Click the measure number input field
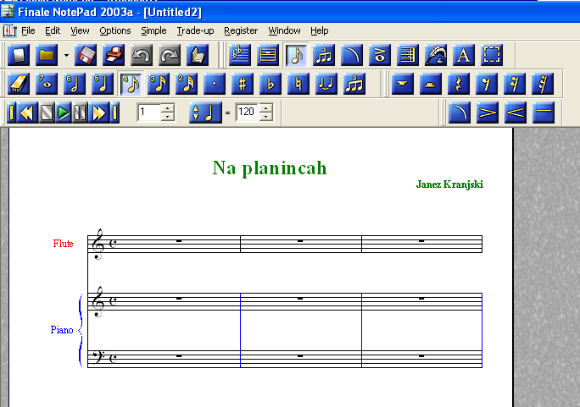 [148, 112]
